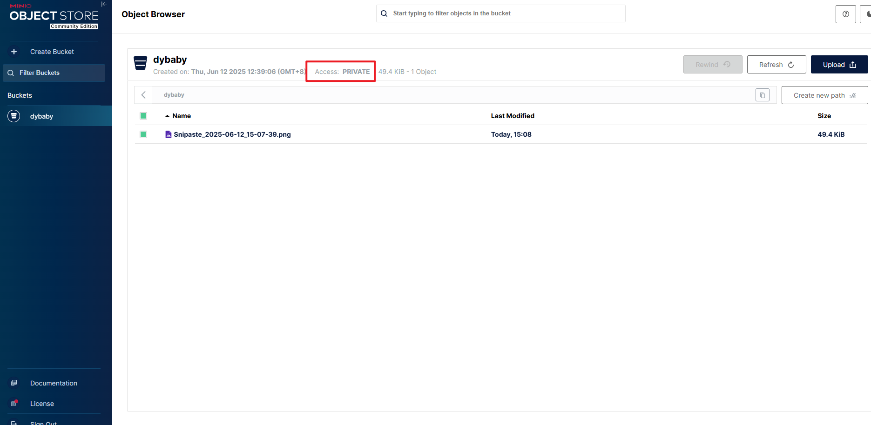The width and height of the screenshot is (871, 425).
Task: Focus the Filter Buckets search field
Action: coord(54,73)
